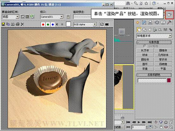This screenshot has height=131, width=175.
Task: Collapse the 名称和颜色 rollout
Action: tap(154, 75)
